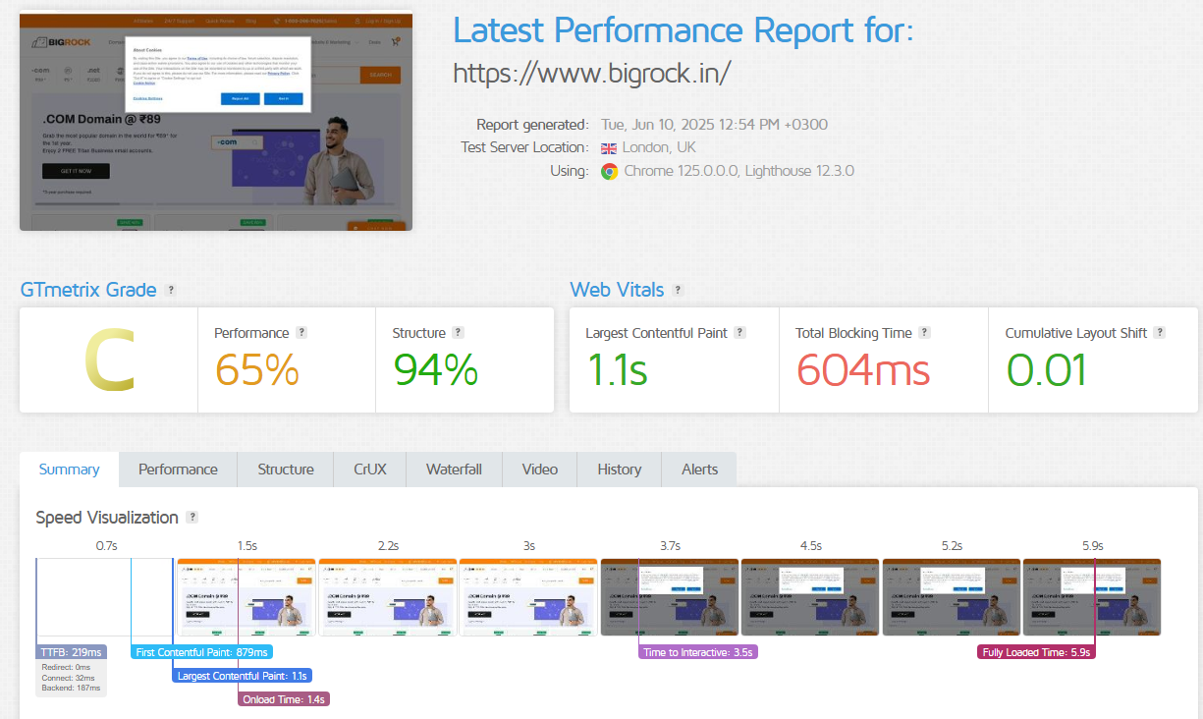The height and width of the screenshot is (719, 1203).
Task: Click the Latest Performance Report heading
Action: tap(684, 30)
